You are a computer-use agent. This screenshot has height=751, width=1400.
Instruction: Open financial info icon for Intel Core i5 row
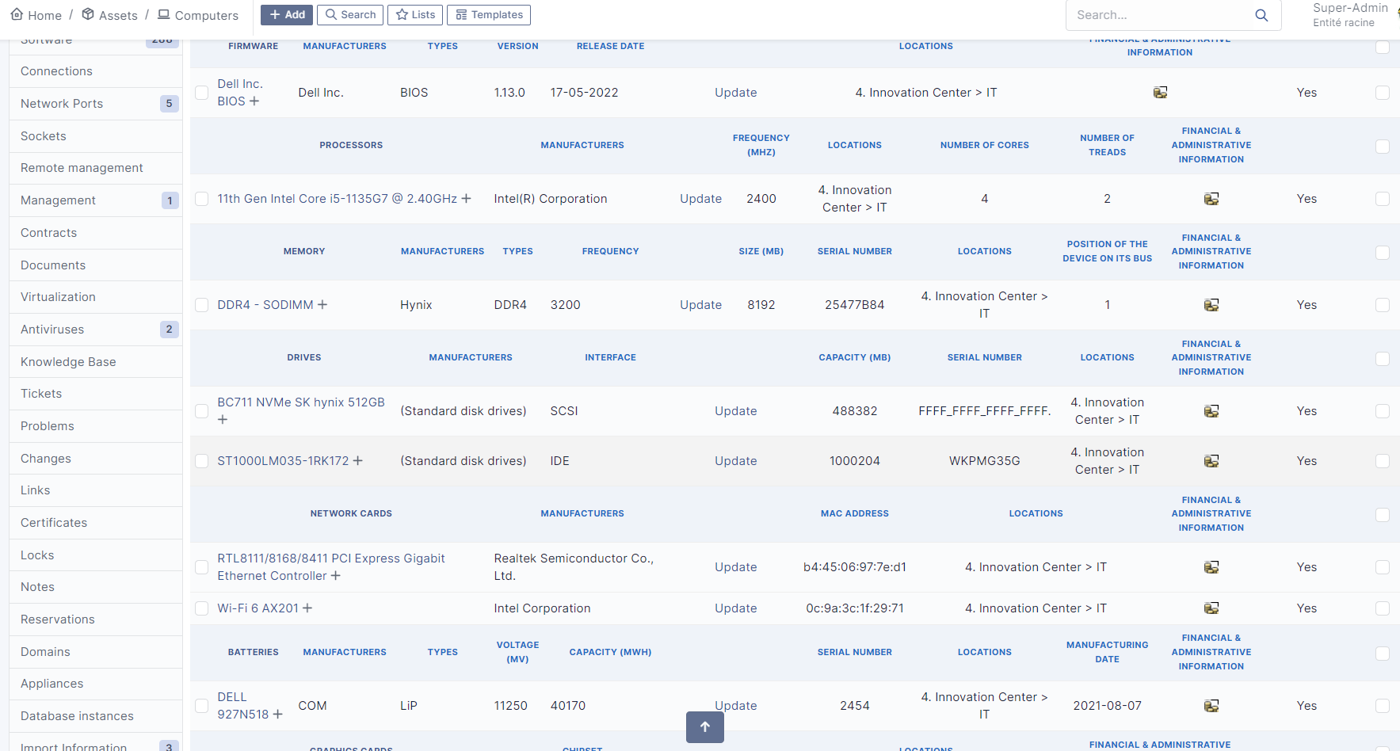(1211, 199)
